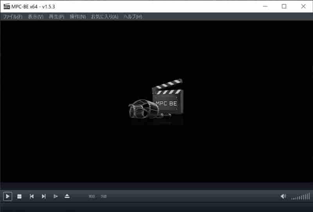This screenshot has width=313, height=212.
Task: Mute audio using the speaker icon
Action: coord(283,196)
